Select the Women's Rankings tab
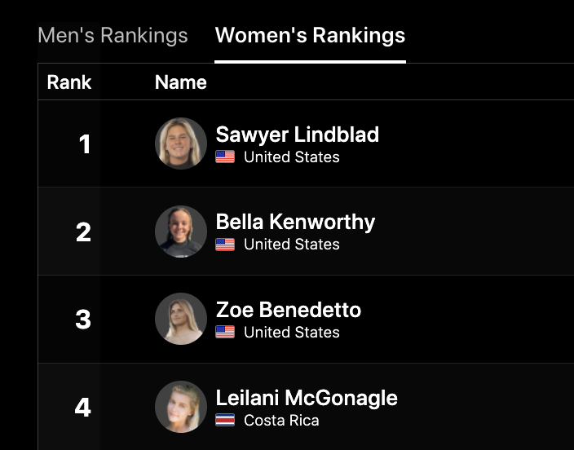Viewport: 574px width, 450px height. pos(310,36)
